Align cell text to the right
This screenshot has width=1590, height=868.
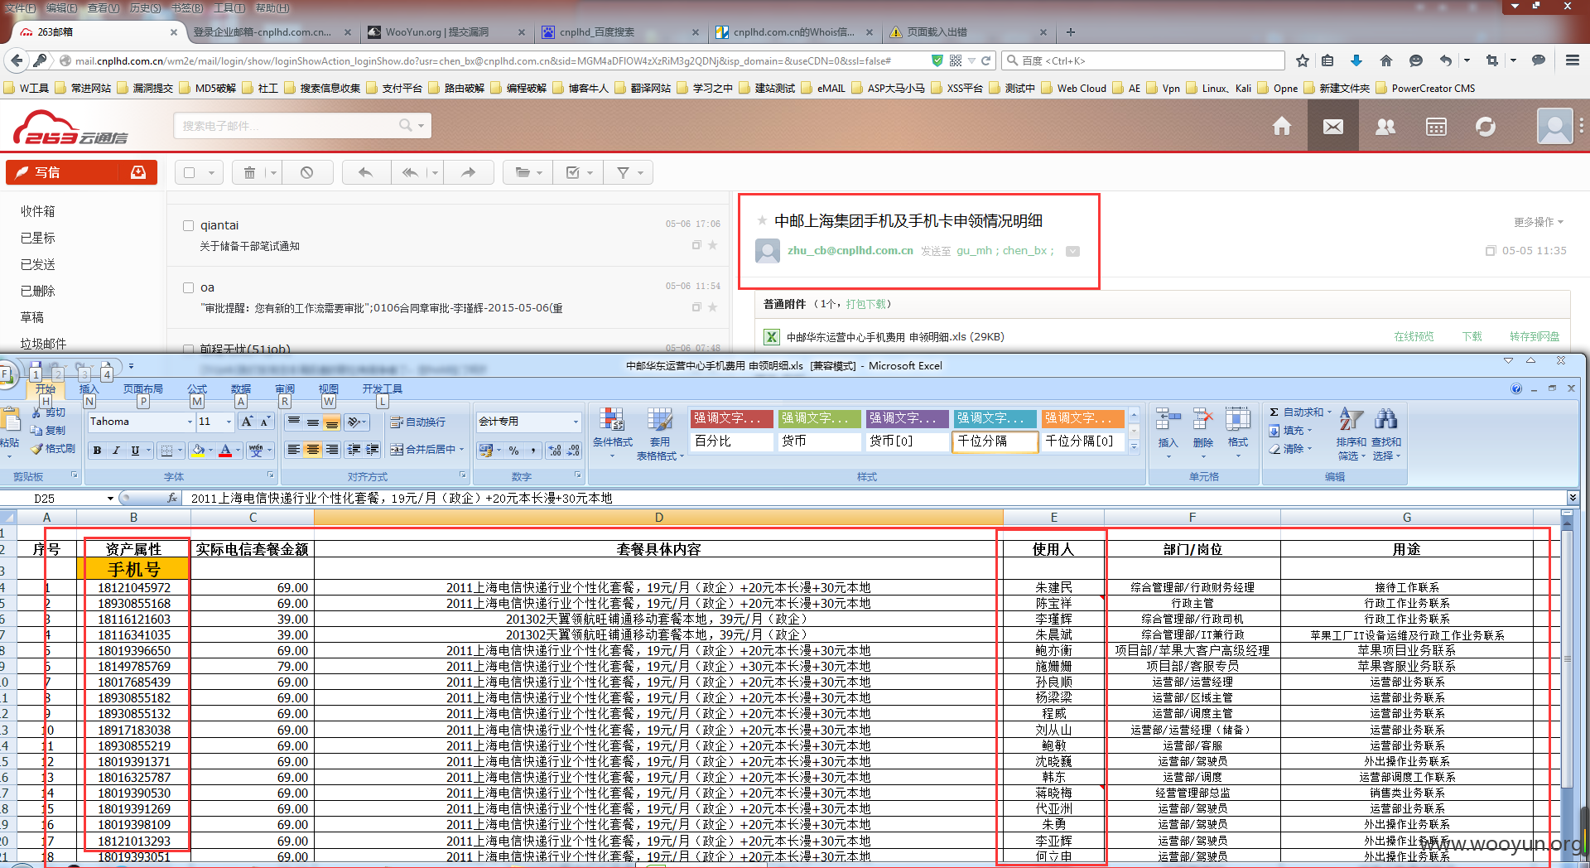click(331, 450)
